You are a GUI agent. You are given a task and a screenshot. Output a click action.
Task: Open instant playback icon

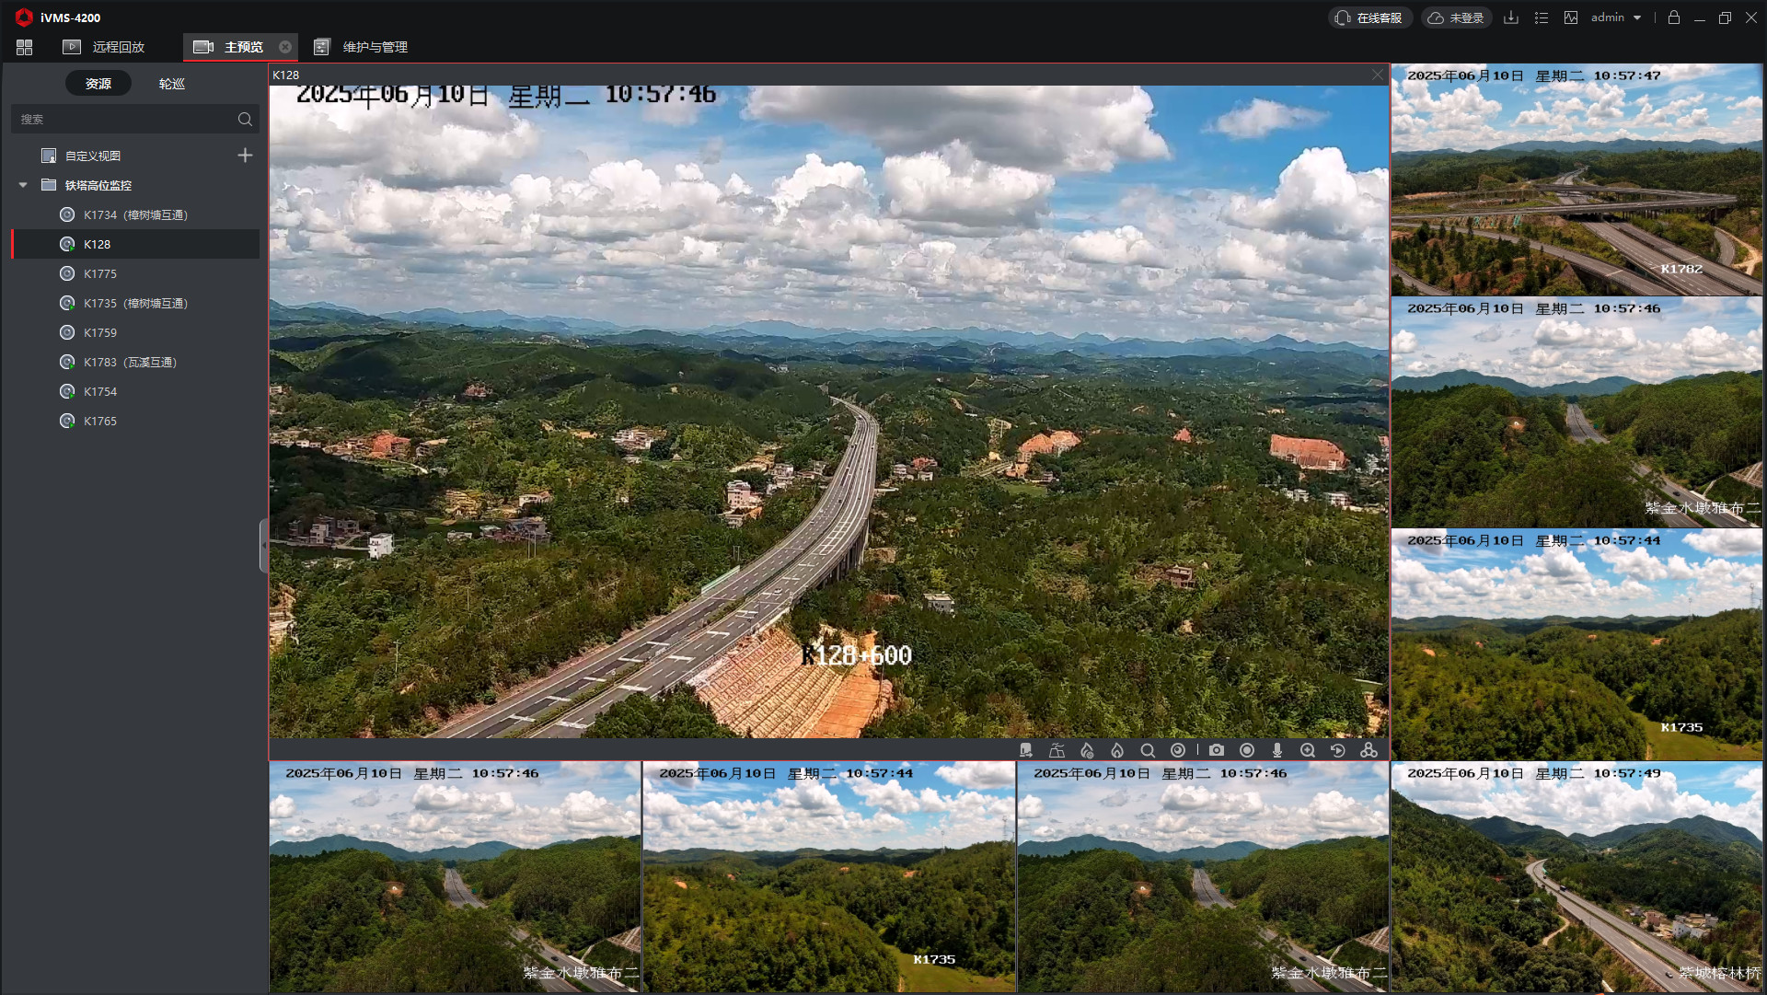pos(1338,750)
